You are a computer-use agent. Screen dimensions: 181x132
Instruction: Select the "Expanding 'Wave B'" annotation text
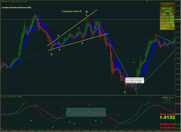coord(72,11)
